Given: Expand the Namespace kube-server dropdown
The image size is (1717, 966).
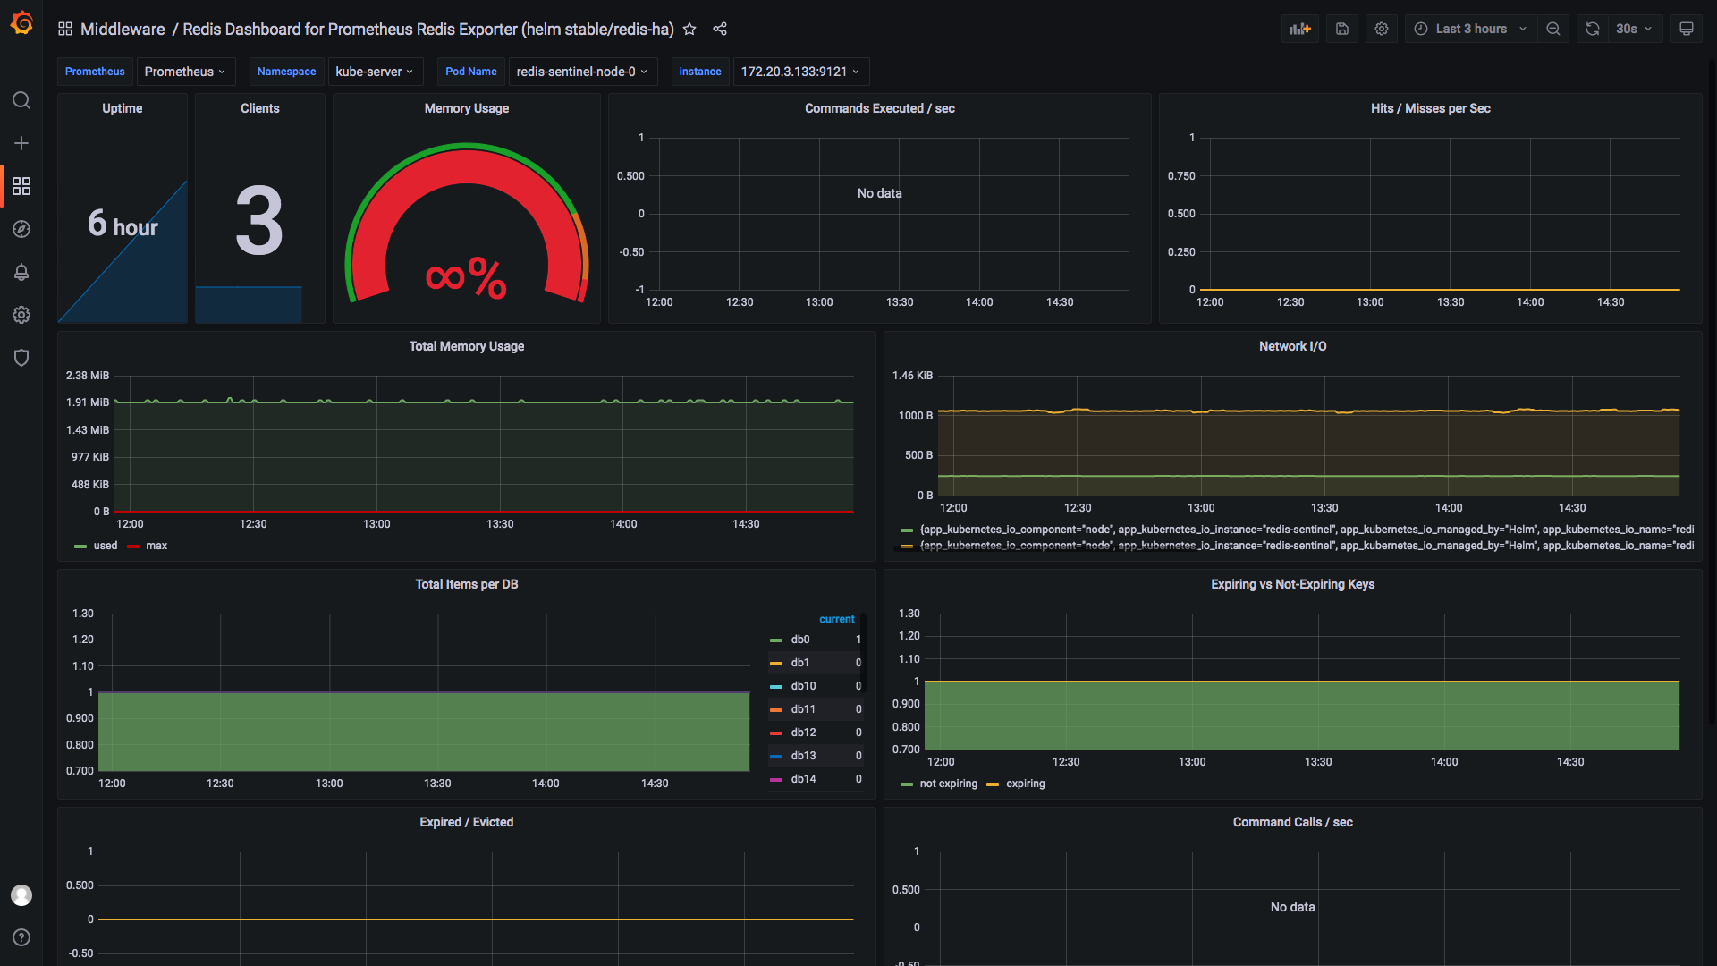Looking at the screenshot, I should 374,72.
